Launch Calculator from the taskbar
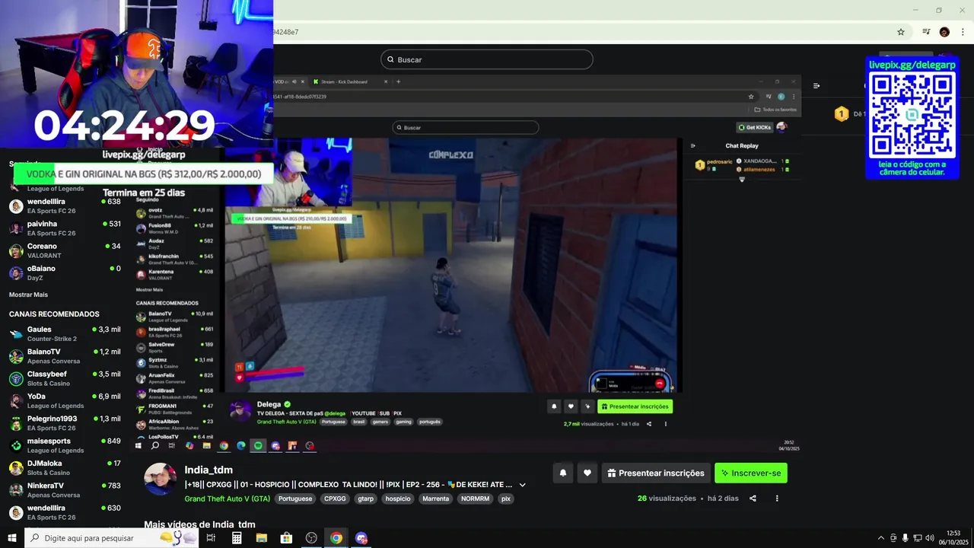 [x=237, y=538]
